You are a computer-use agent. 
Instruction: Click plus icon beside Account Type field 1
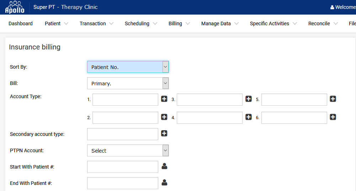coord(164,99)
